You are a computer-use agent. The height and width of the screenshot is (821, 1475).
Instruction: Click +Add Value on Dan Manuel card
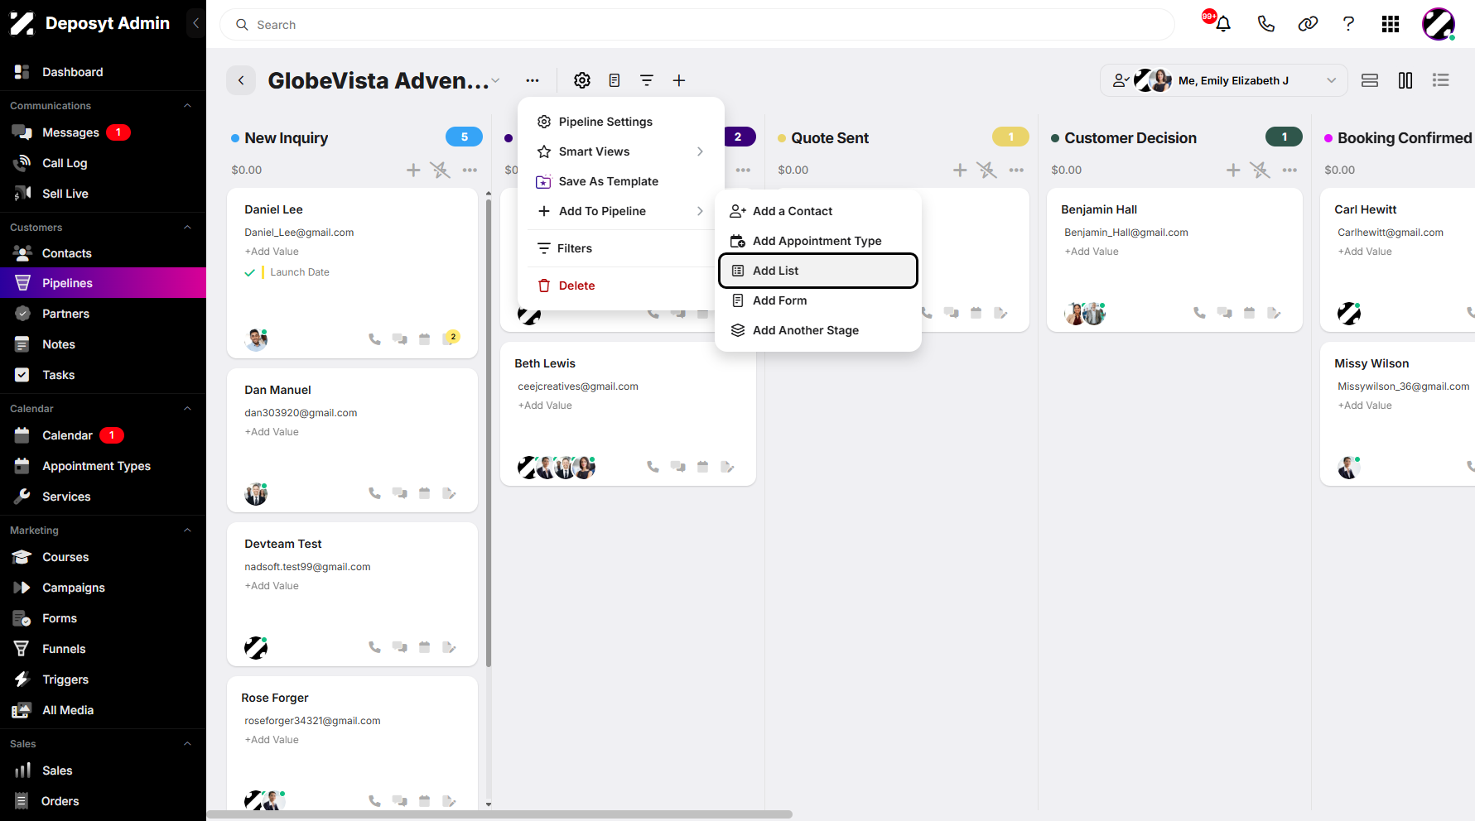(272, 432)
